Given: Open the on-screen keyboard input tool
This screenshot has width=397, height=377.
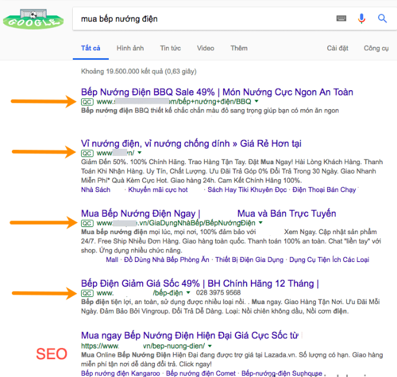Looking at the screenshot, I should click(x=341, y=18).
